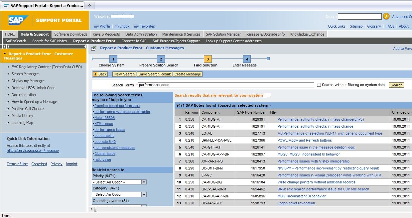Open the Release & Upgrade Info tab
Screen dimensions: 412x218
click(x=265, y=34)
